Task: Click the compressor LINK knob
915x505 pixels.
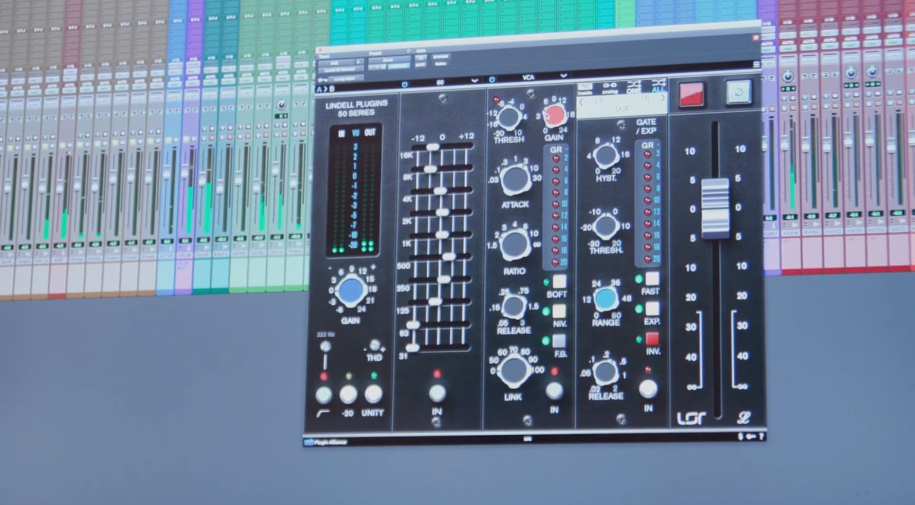Action: [513, 371]
